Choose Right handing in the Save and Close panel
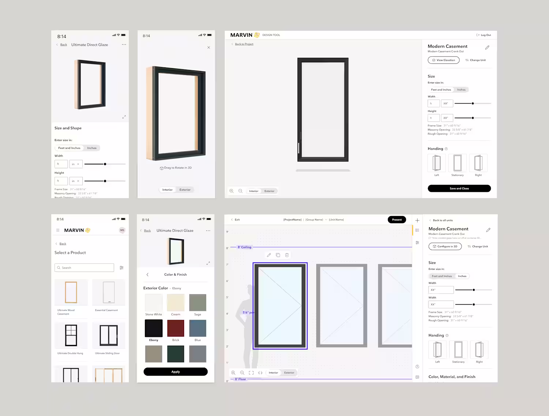Viewport: 549px width, 416px height. point(478,163)
